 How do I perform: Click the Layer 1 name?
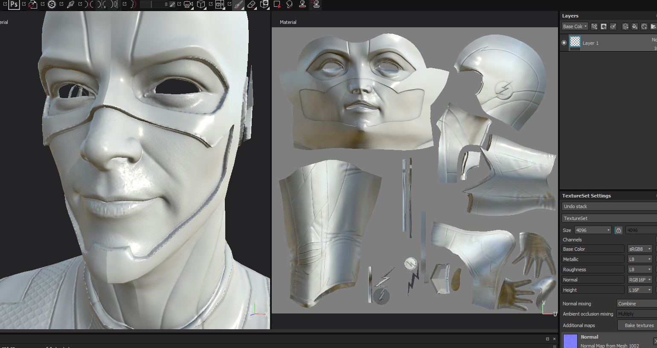click(x=590, y=43)
